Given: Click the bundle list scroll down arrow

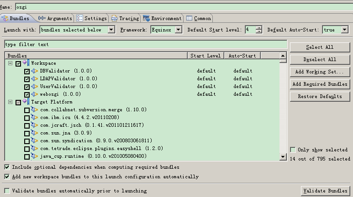Looking at the screenshot, I should tap(283, 157).
